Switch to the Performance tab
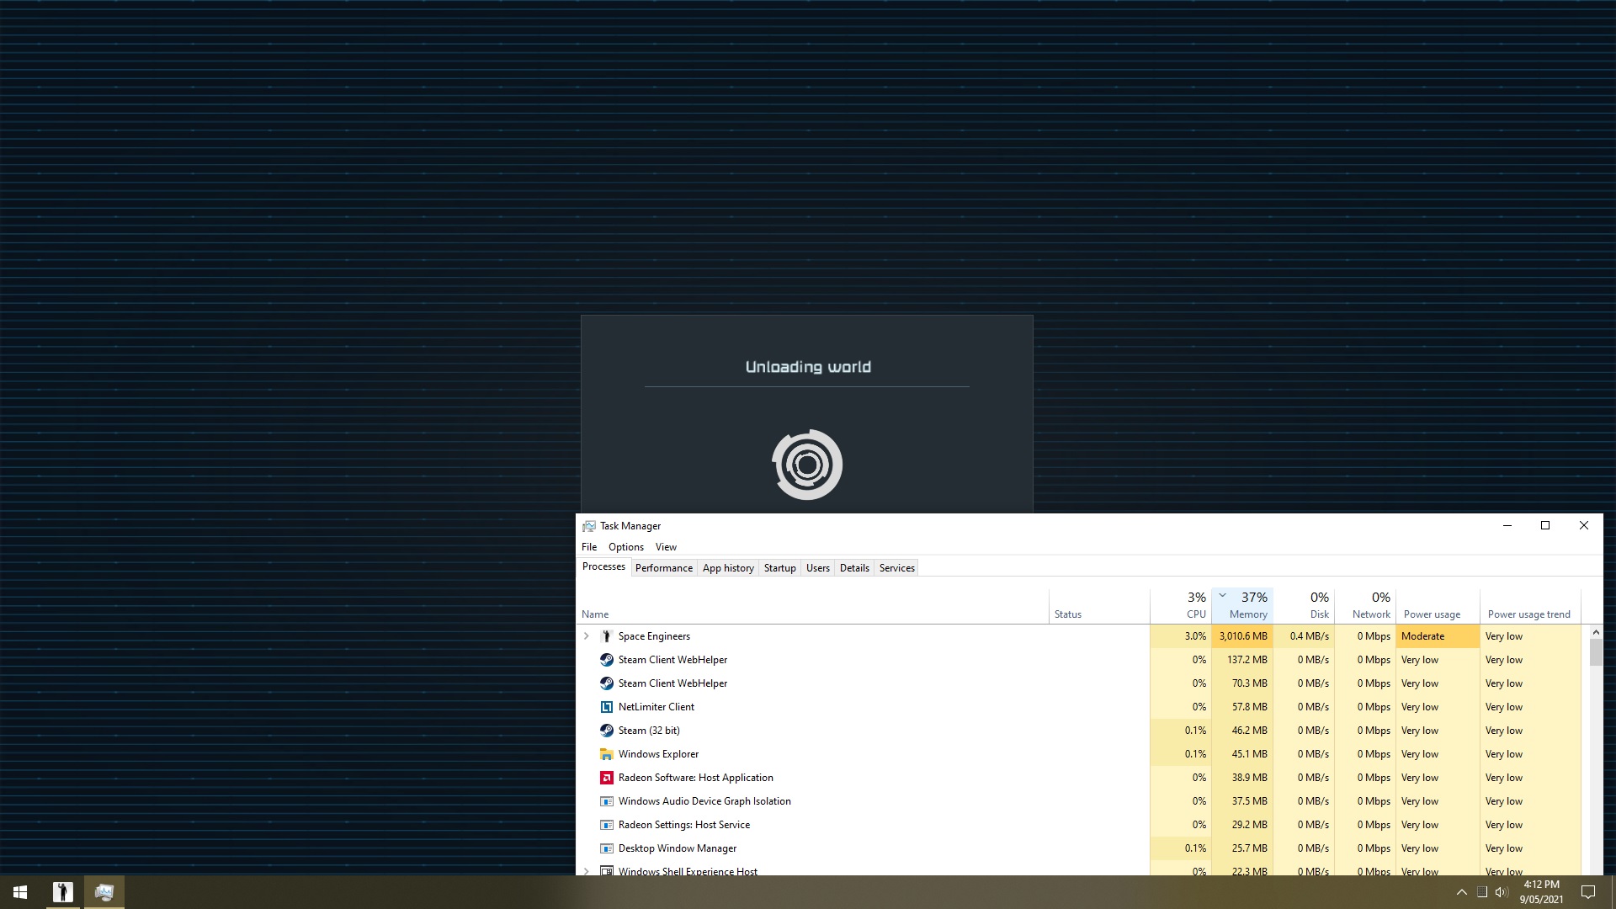Image resolution: width=1616 pixels, height=909 pixels. pyautogui.click(x=663, y=568)
